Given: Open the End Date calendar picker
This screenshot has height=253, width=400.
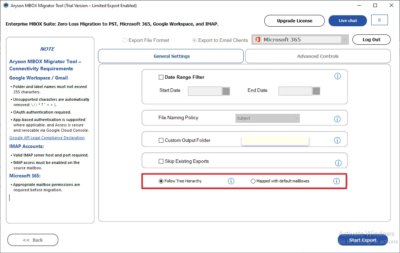Looking at the screenshot, I should coord(316,91).
